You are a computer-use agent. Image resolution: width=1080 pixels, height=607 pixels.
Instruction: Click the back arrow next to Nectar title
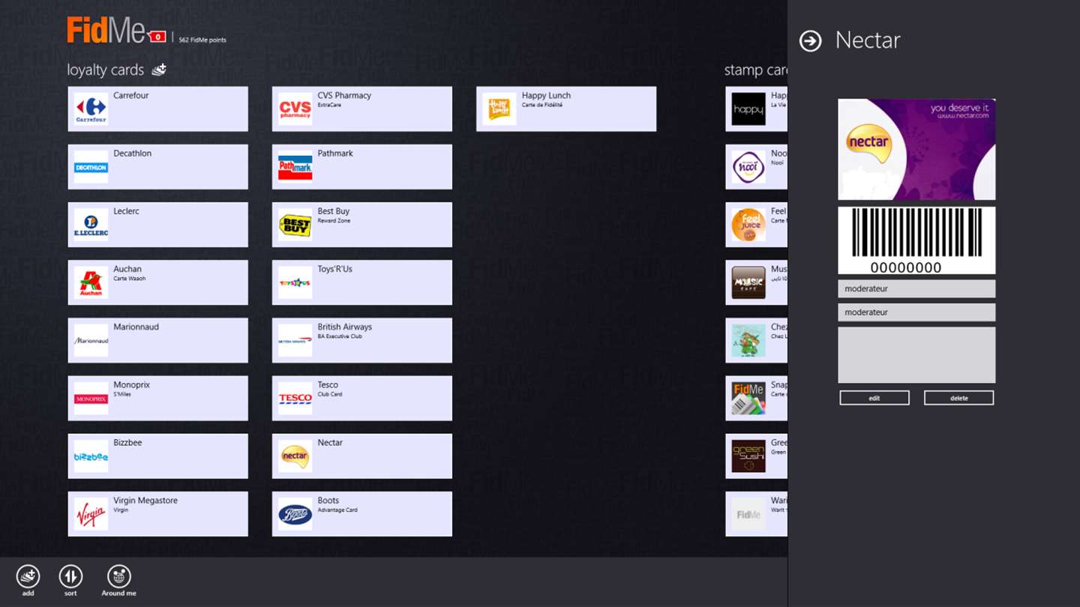coord(810,40)
